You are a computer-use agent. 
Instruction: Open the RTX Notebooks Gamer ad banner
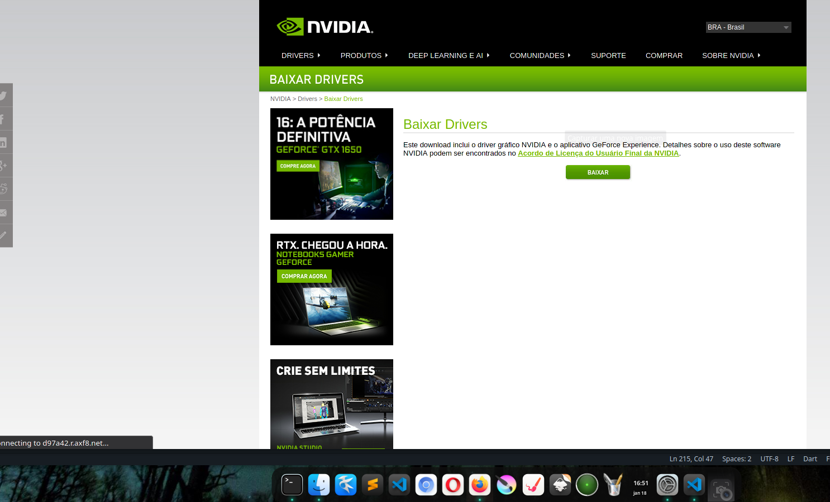332,289
